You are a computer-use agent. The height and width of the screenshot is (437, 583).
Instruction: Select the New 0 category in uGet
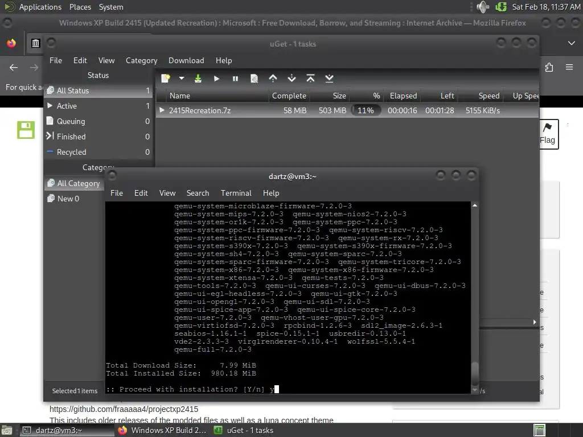pyautogui.click(x=75, y=199)
